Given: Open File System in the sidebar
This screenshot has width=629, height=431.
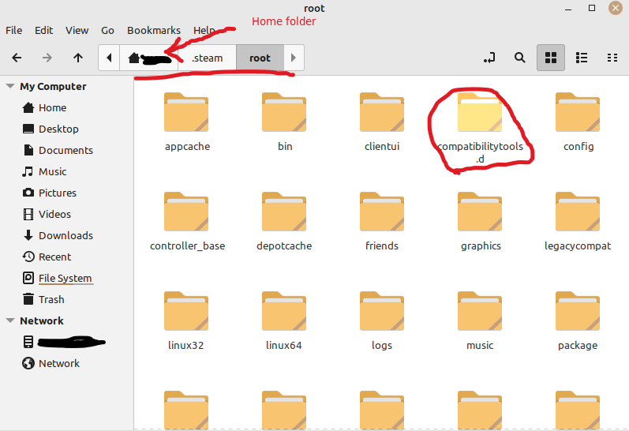Looking at the screenshot, I should (x=58, y=278).
